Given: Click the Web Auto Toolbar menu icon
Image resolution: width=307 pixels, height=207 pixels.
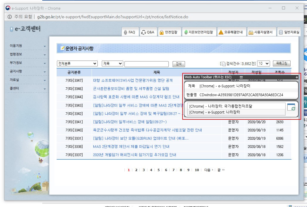Looking at the screenshot, I should (241, 77).
